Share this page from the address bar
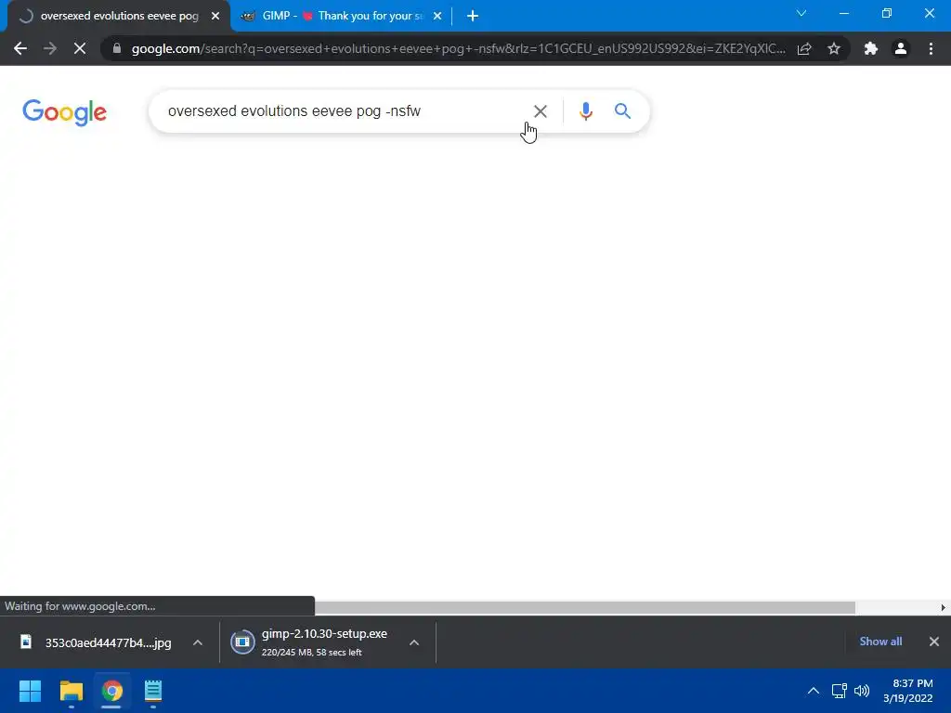Screen dimensions: 951x713 coord(804,48)
